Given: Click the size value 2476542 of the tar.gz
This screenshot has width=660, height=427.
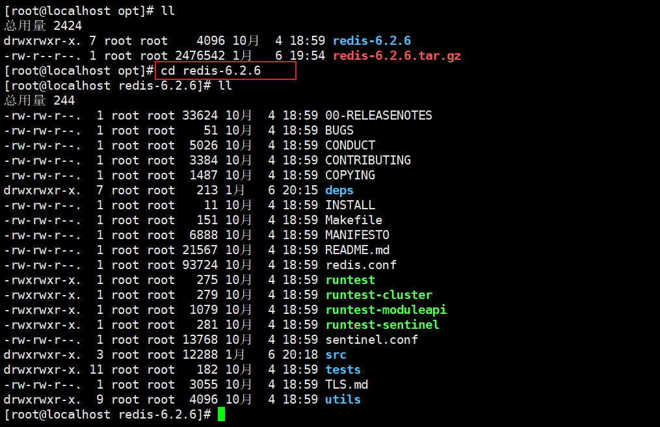Looking at the screenshot, I should coord(200,56).
